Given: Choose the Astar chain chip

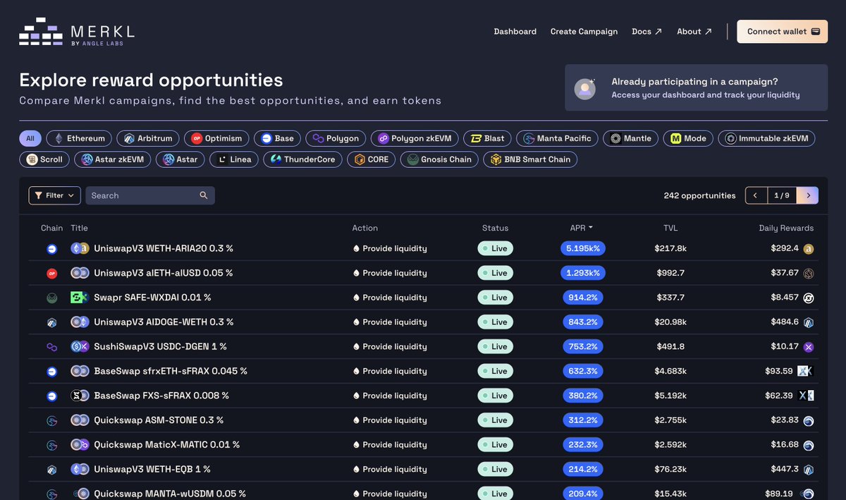Looking at the screenshot, I should 180,159.
